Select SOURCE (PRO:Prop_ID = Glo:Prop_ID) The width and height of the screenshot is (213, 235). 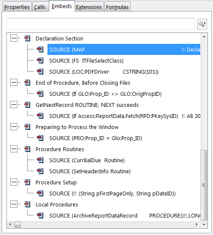95,138
